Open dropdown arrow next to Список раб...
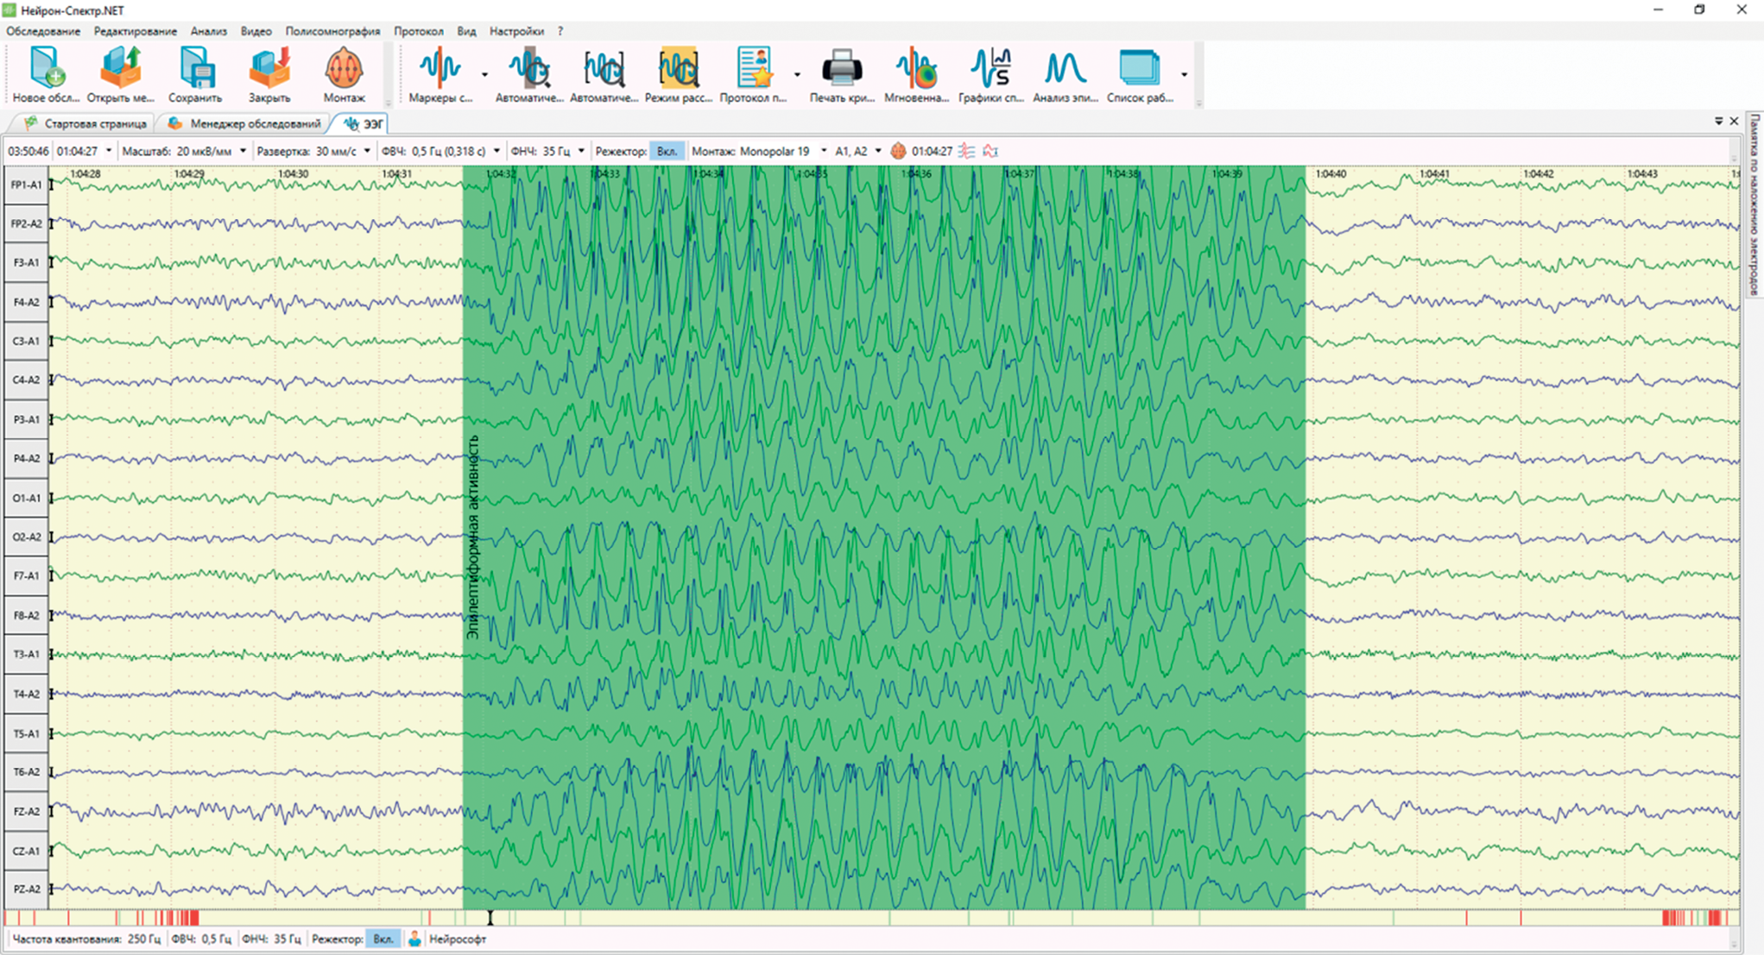The image size is (1764, 955). coord(1184,75)
